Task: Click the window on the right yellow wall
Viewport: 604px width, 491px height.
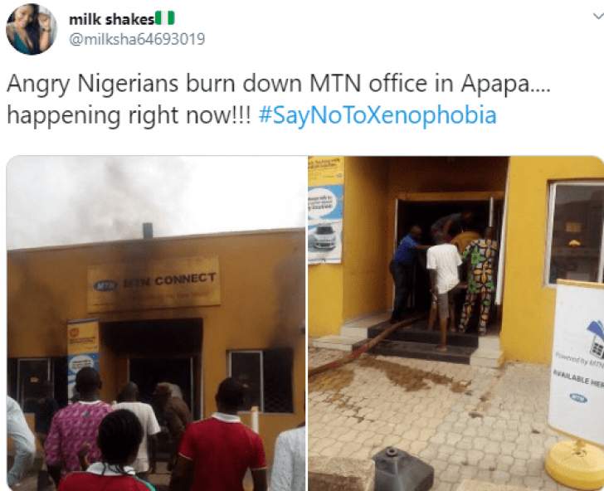Action: [576, 233]
